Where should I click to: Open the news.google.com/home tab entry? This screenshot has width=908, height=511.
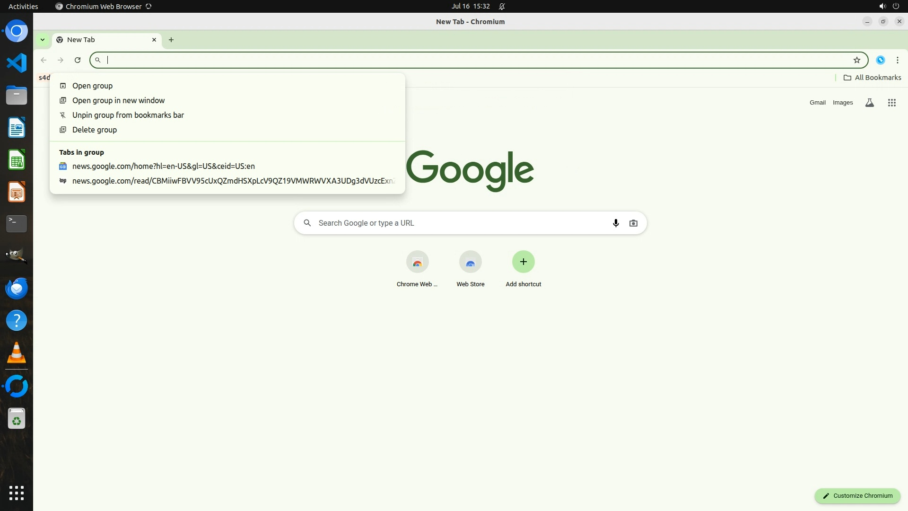(163, 166)
